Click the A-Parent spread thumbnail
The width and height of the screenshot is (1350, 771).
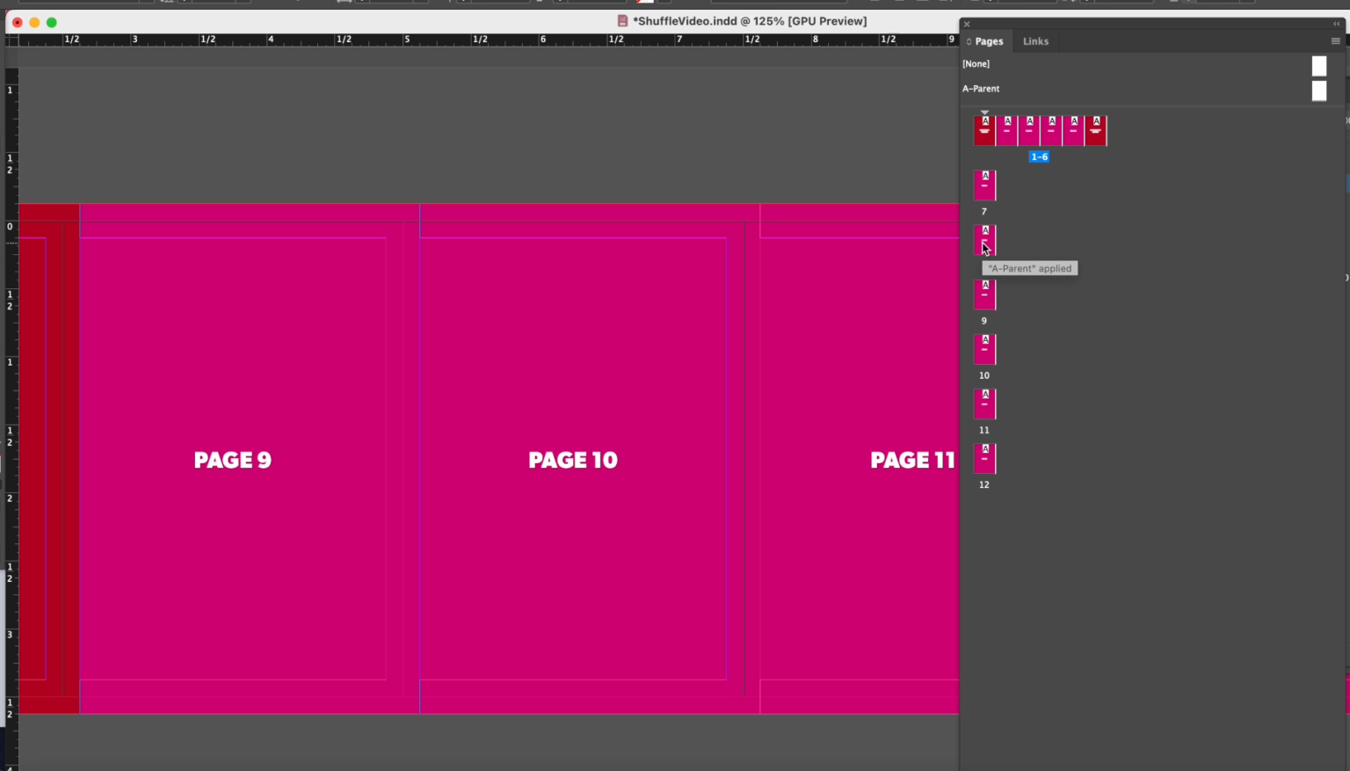[x=1318, y=91]
